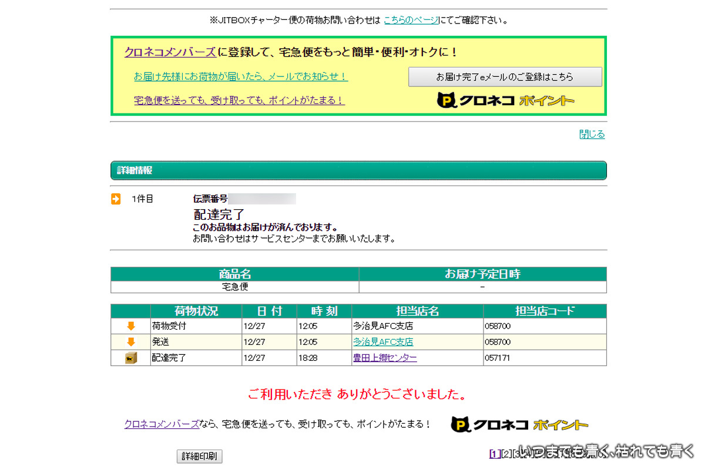
Task: Open クロネコメンバーズ link in yellow banner
Action: point(170,52)
